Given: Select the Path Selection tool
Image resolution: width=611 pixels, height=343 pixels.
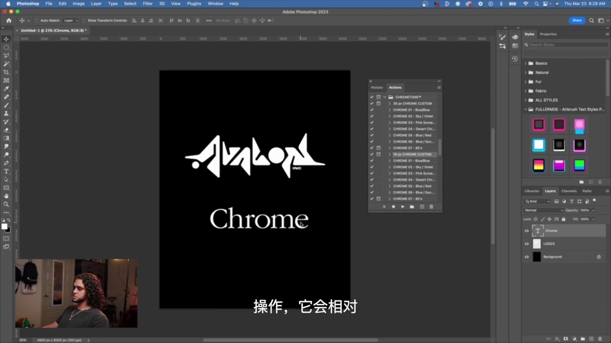Looking at the screenshot, I should [6, 180].
